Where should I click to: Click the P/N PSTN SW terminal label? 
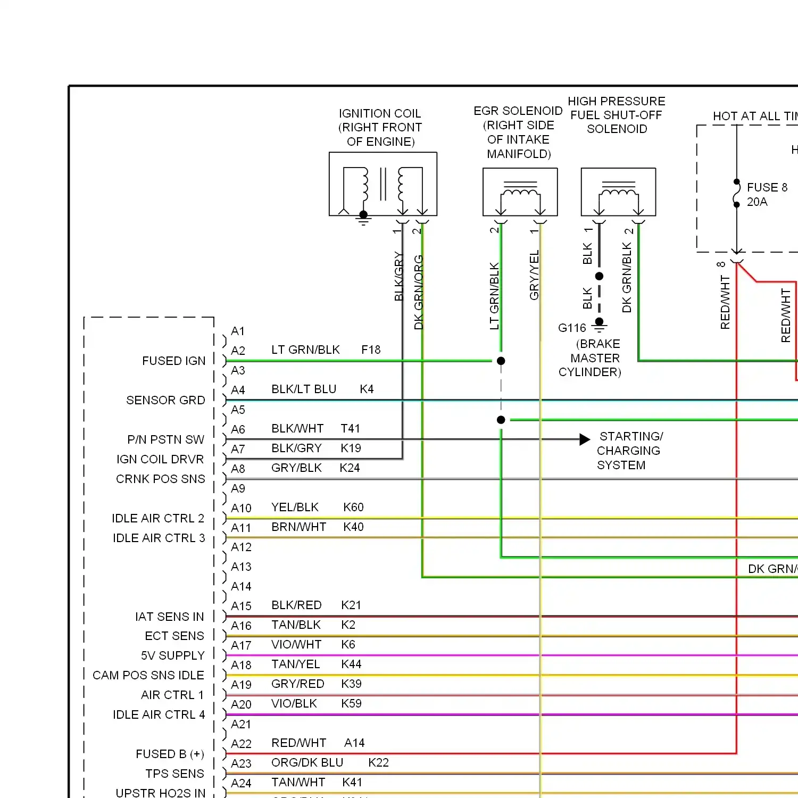click(165, 439)
